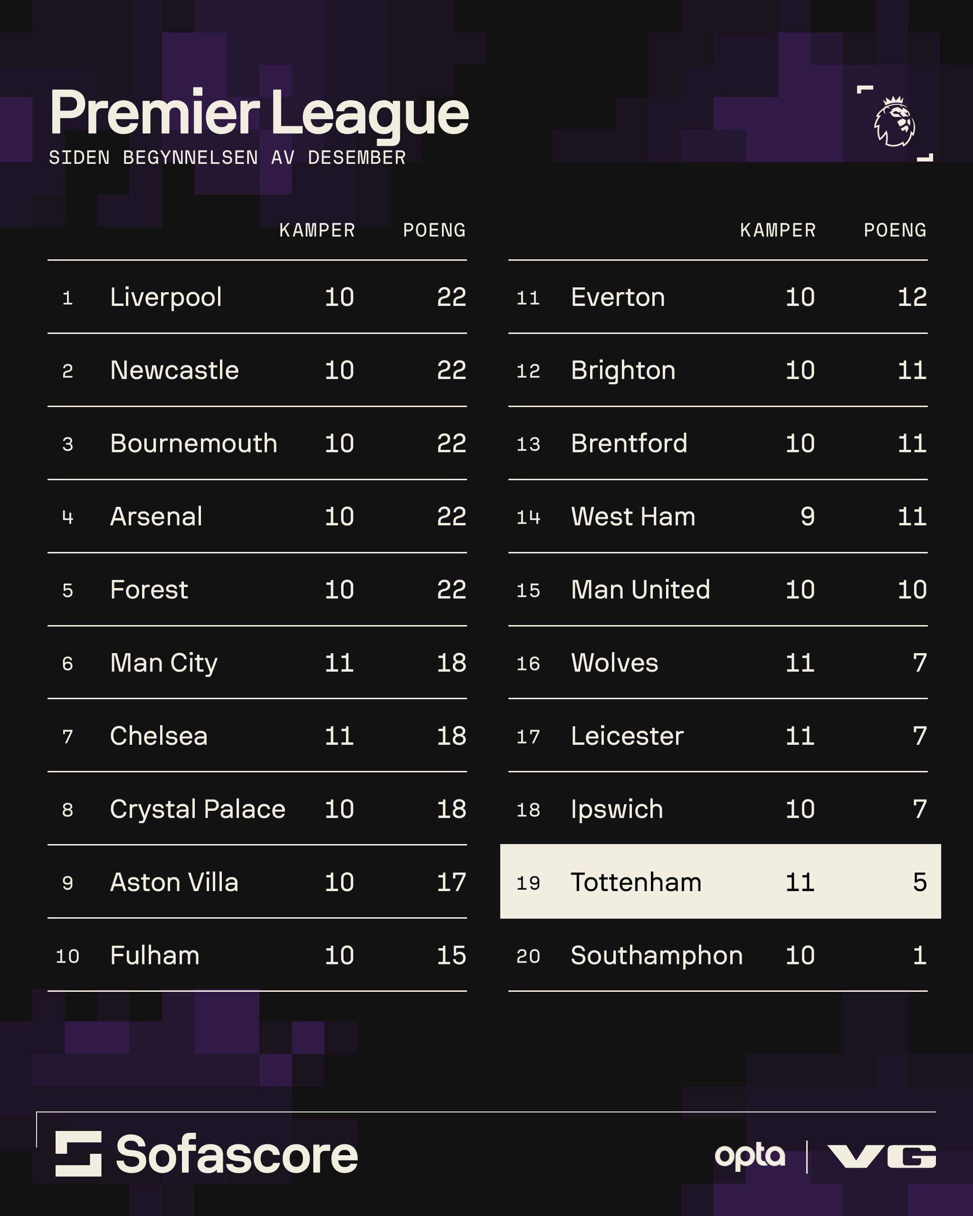Image resolution: width=973 pixels, height=1216 pixels.
Task: Click the Everton team name
Action: (x=618, y=297)
